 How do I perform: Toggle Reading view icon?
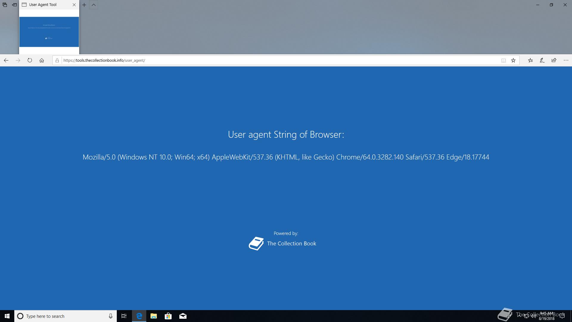(x=503, y=61)
